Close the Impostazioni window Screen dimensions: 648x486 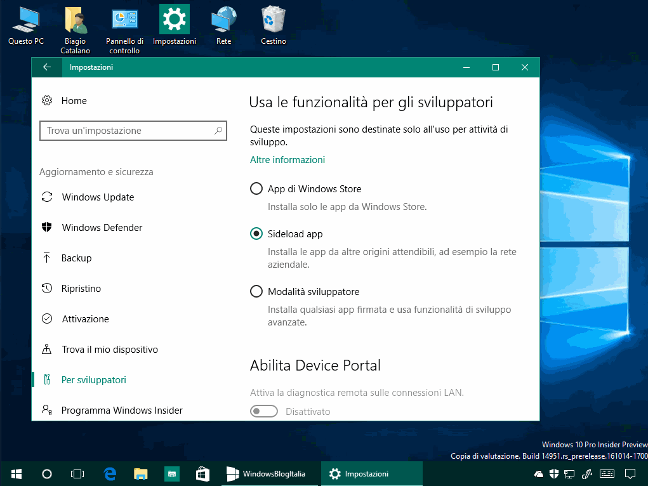tap(525, 67)
